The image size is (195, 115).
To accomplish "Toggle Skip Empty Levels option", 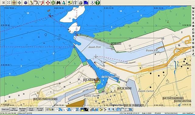I will pyautogui.click(x=23, y=110).
